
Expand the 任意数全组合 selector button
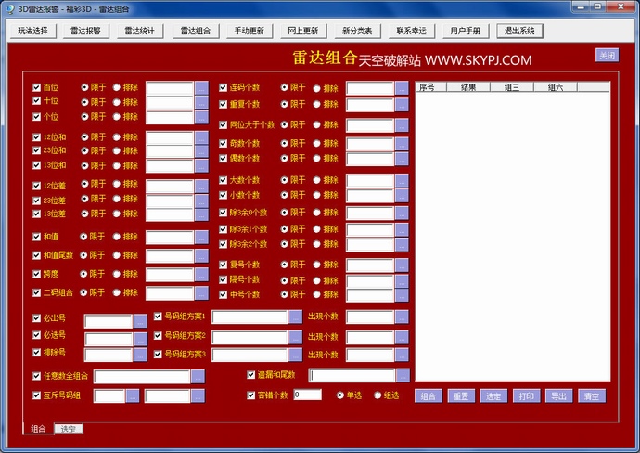coord(198,376)
